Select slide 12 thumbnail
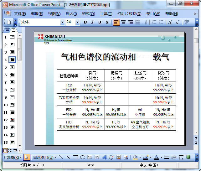The image size is (201, 171). (x=12, y=120)
